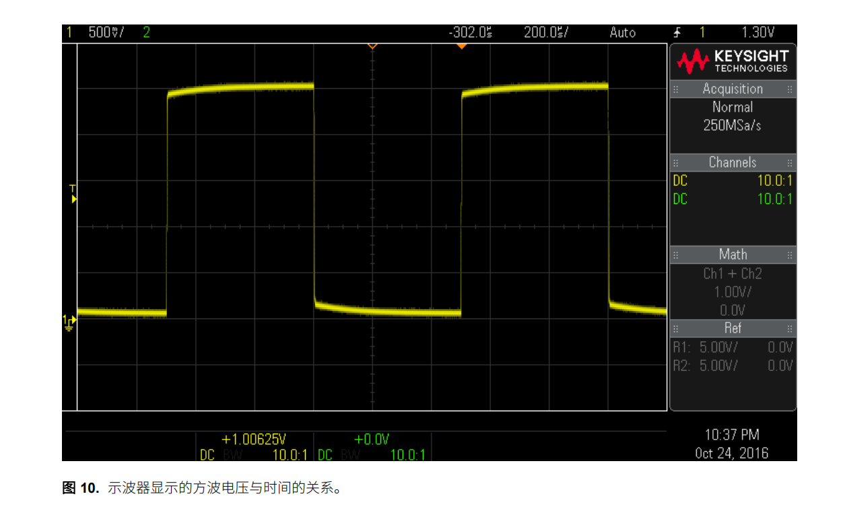The width and height of the screenshot is (843, 519).
Task: Click the Keysight Technologies logo
Action: click(733, 61)
